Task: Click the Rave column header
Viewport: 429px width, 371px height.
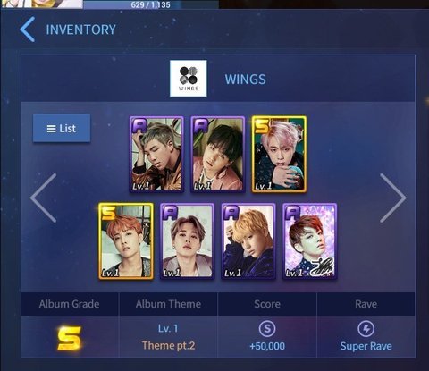Action: pos(366,304)
